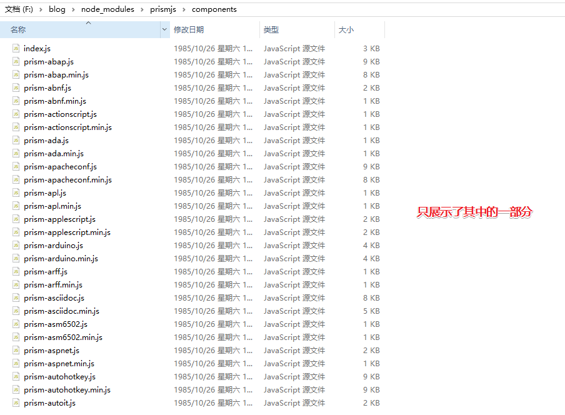The image size is (565, 415).
Task: Select the prism-ada.min.js file icon
Action: [x=16, y=154]
